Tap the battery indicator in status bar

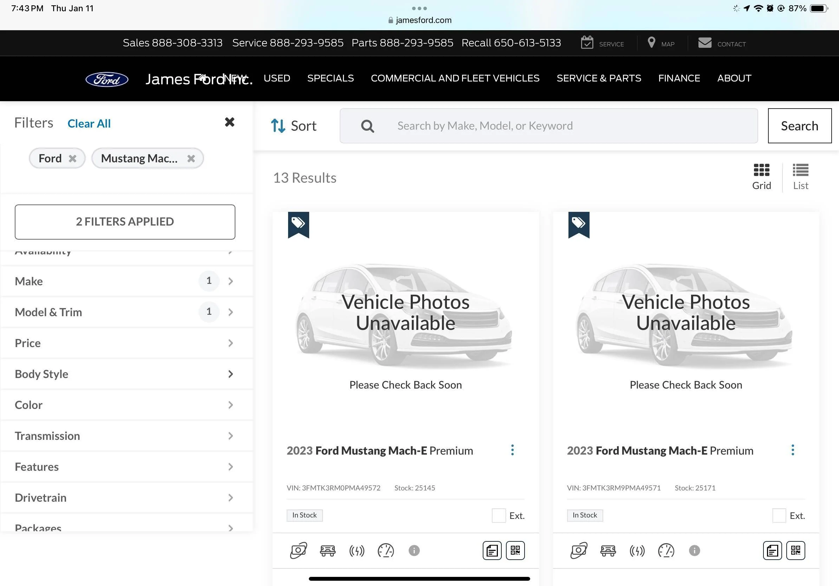click(x=819, y=8)
